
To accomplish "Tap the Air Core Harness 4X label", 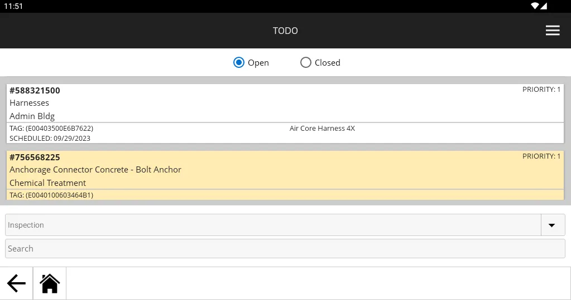I will [x=322, y=129].
